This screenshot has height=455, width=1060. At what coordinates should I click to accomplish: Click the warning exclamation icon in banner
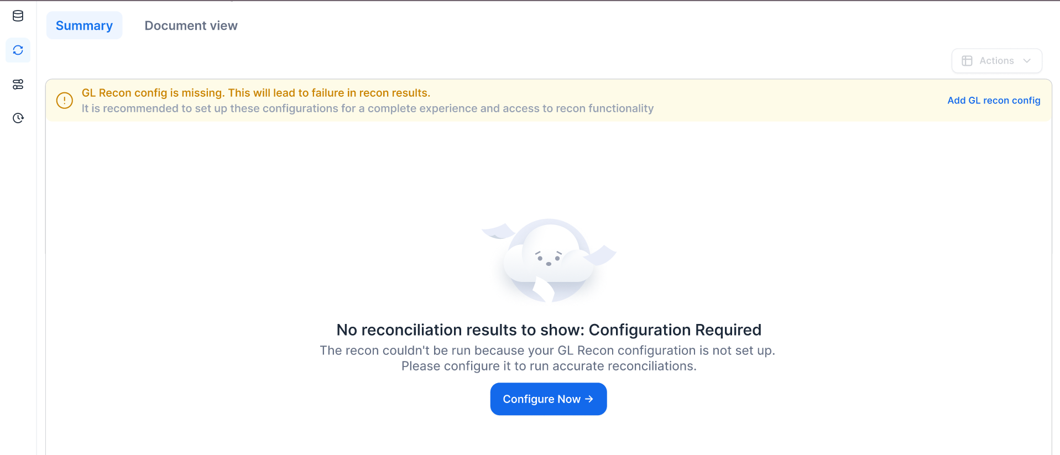click(65, 101)
